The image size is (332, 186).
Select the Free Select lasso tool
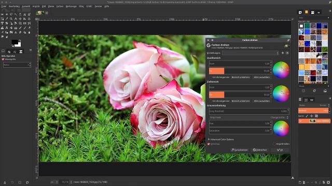(11, 14)
